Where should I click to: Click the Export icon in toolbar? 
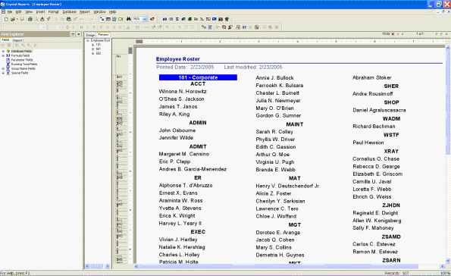click(42, 19)
